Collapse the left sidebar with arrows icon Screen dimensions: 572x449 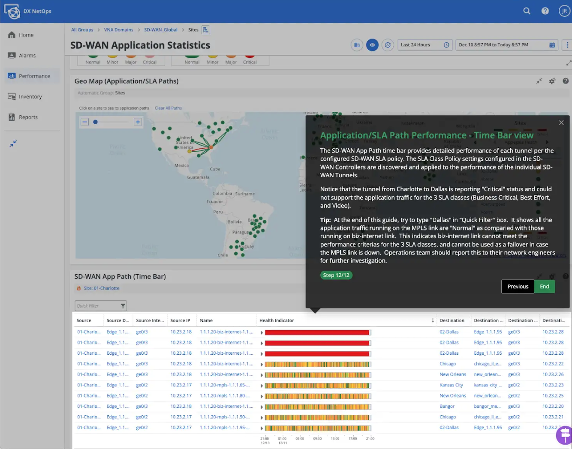(x=13, y=144)
